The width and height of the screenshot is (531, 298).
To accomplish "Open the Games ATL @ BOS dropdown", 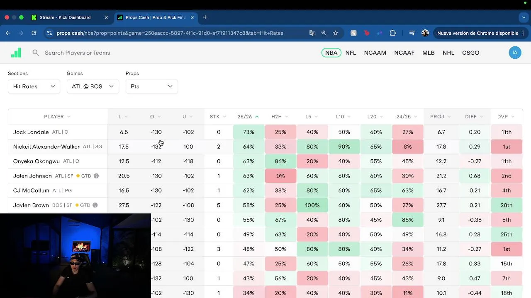I will [x=93, y=86].
